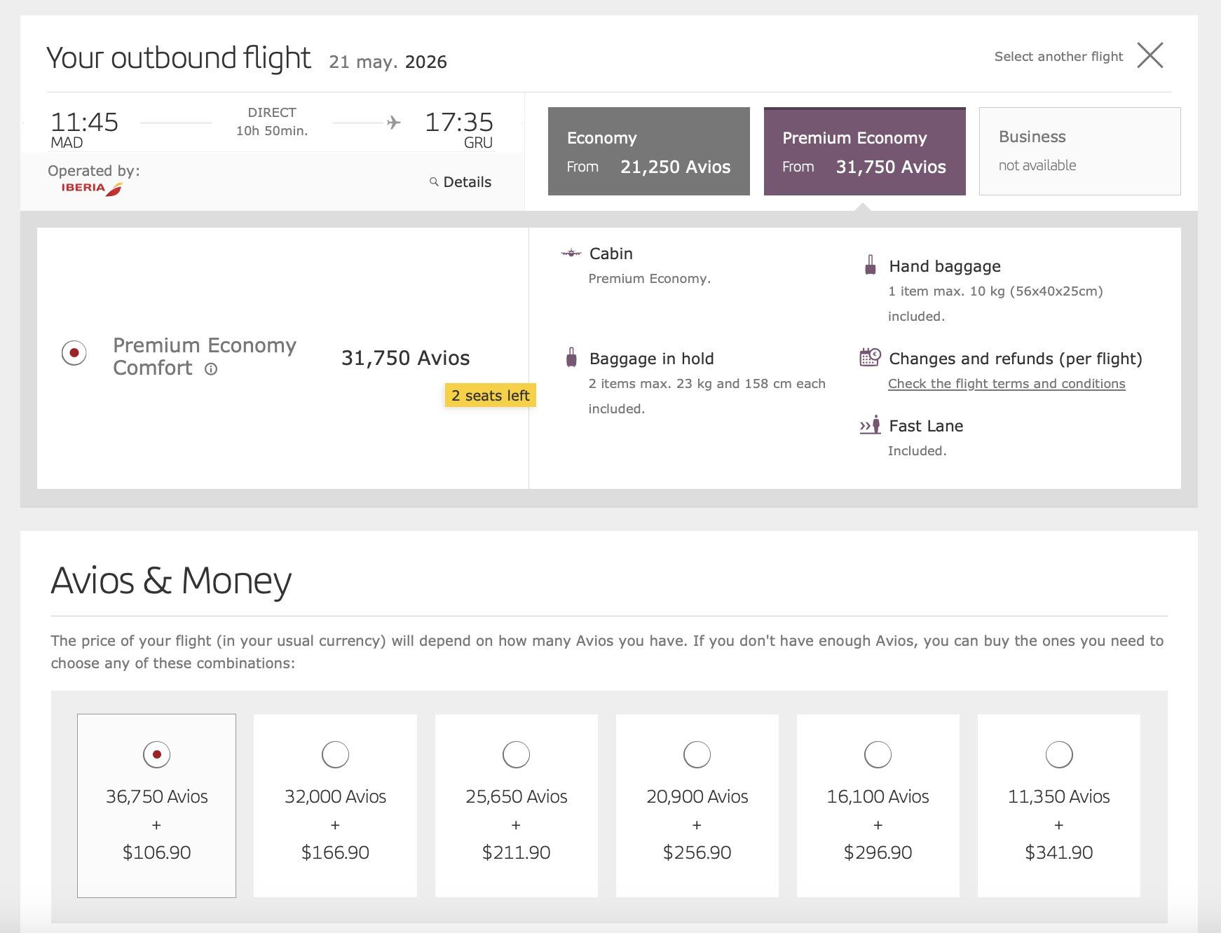The height and width of the screenshot is (933, 1221).
Task: Click the Cabin airplane icon
Action: click(571, 254)
